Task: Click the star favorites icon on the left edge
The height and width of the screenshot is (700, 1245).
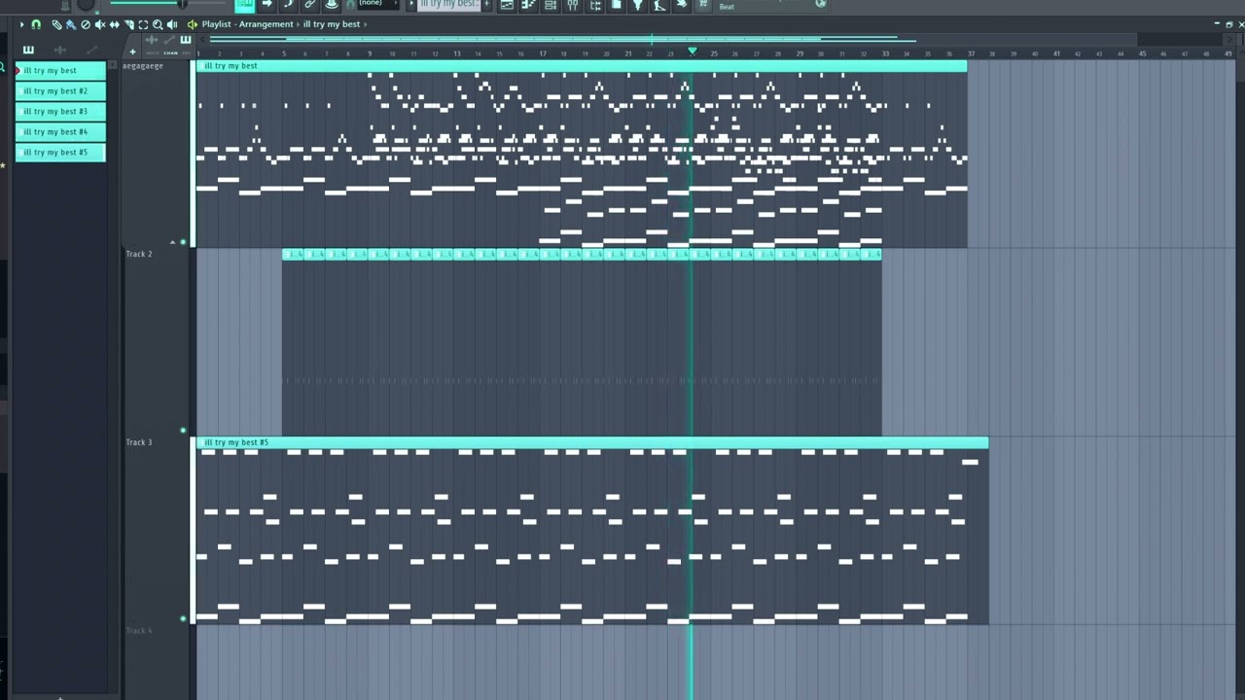Action: [x=3, y=165]
